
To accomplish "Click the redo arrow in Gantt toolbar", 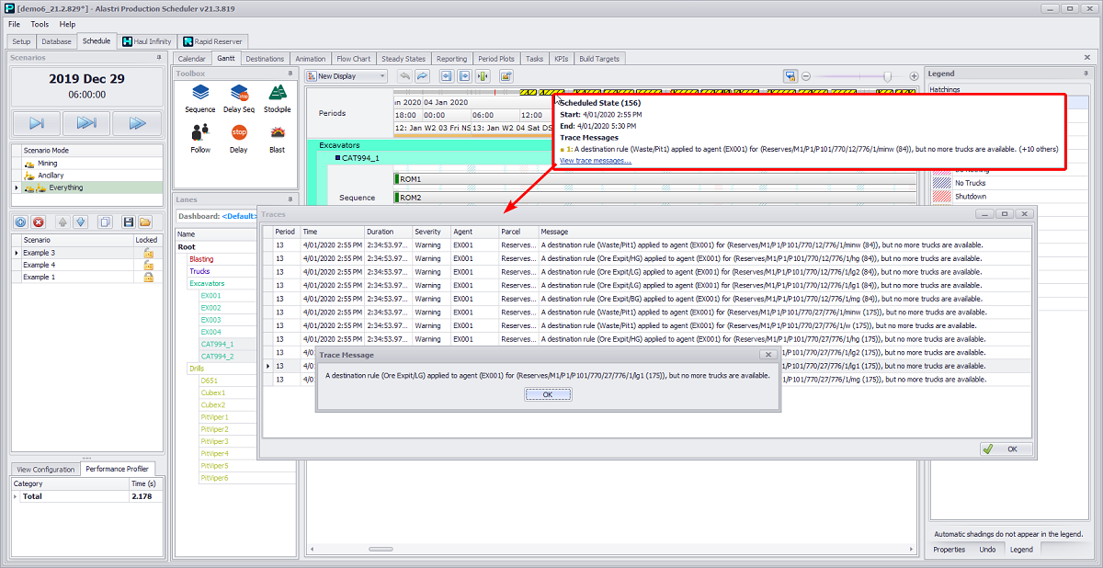I will [422, 76].
